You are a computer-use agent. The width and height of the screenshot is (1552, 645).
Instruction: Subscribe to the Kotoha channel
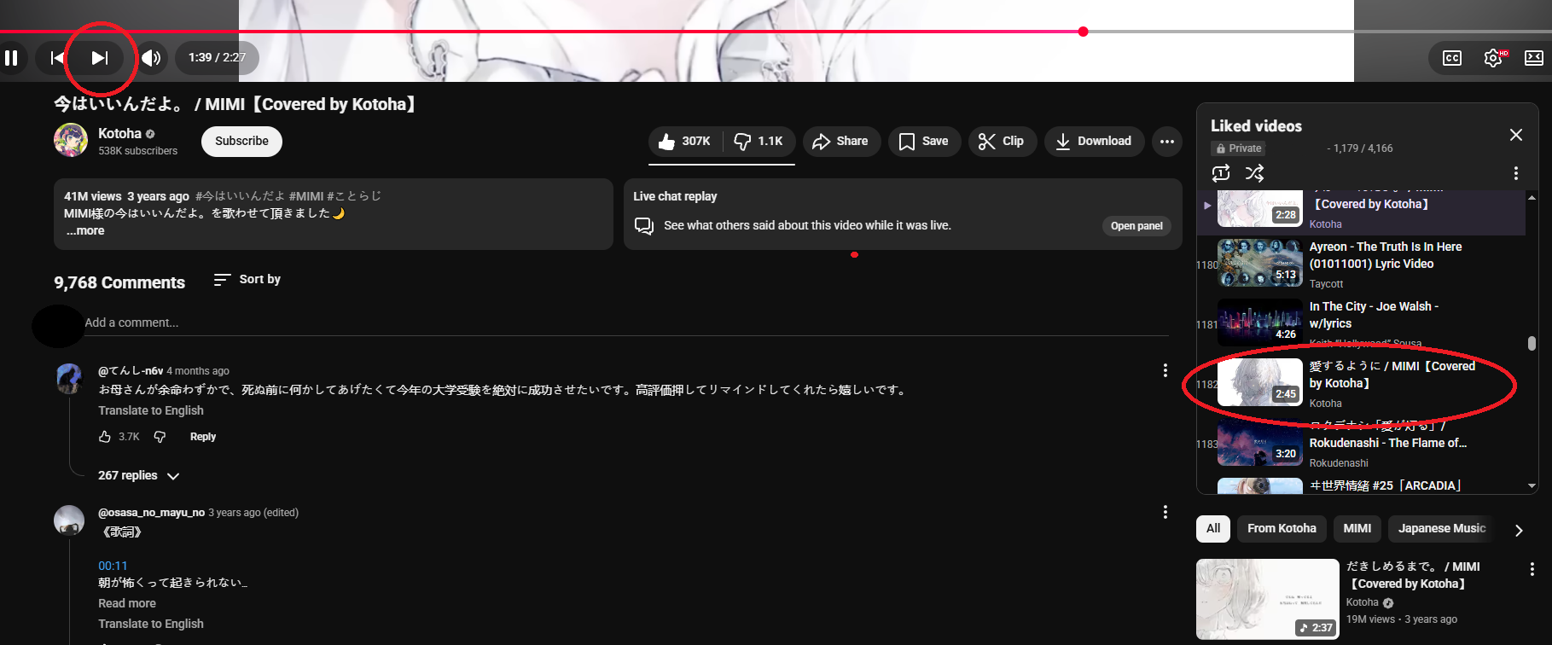point(241,141)
